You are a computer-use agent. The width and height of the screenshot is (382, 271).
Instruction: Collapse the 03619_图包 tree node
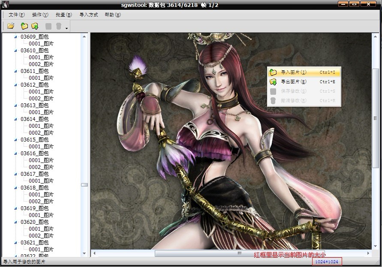pos(16,208)
